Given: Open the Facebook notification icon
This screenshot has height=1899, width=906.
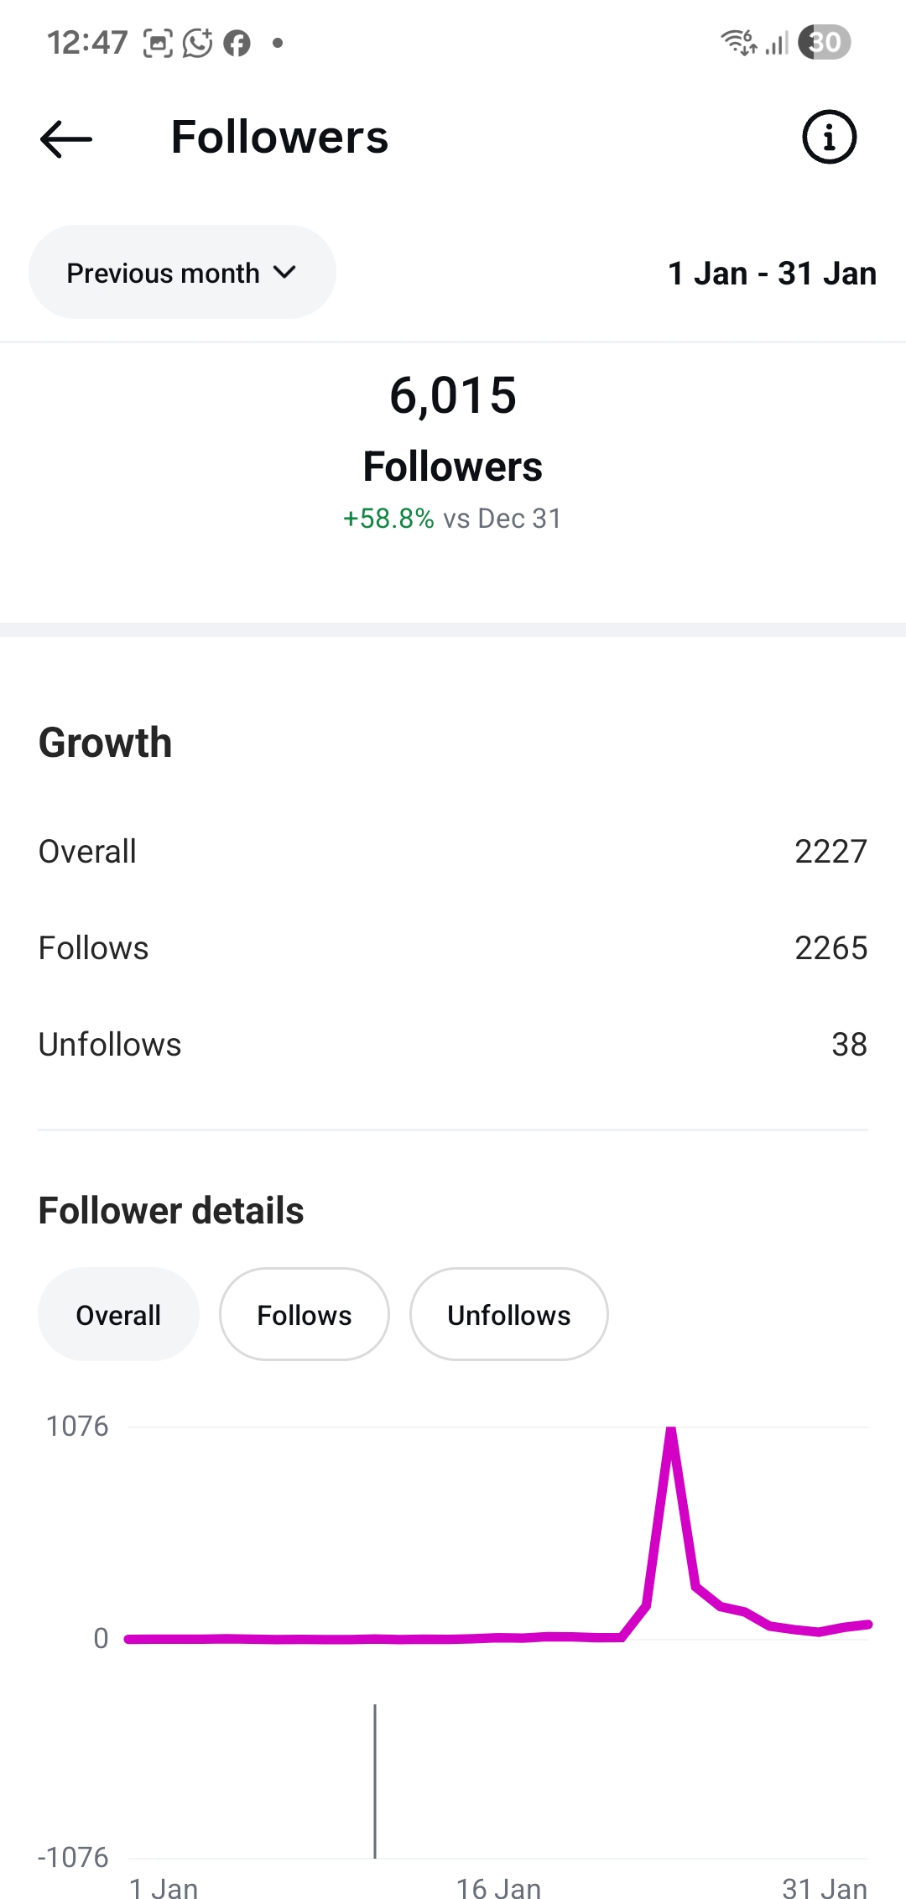Looking at the screenshot, I should (237, 43).
